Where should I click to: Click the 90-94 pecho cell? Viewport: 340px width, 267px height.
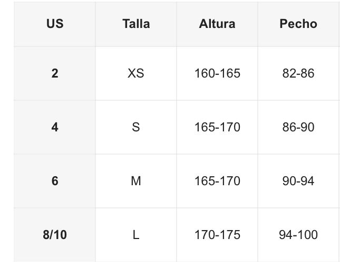coord(298,181)
